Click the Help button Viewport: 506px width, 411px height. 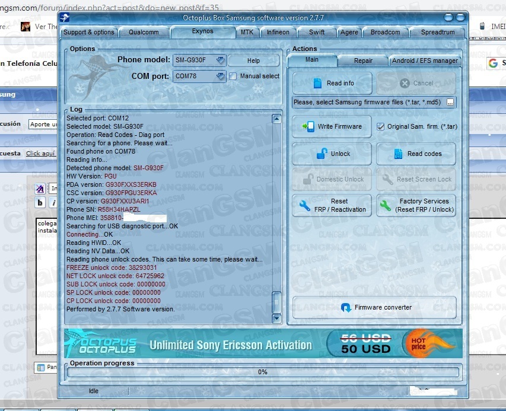coord(253,60)
